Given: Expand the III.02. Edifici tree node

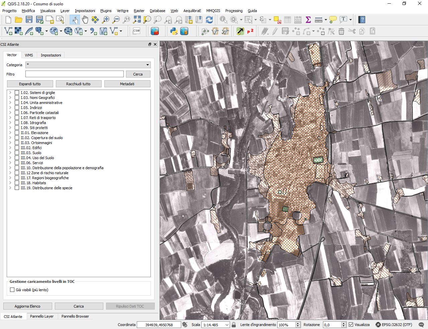Looking at the screenshot, I should (10, 148).
